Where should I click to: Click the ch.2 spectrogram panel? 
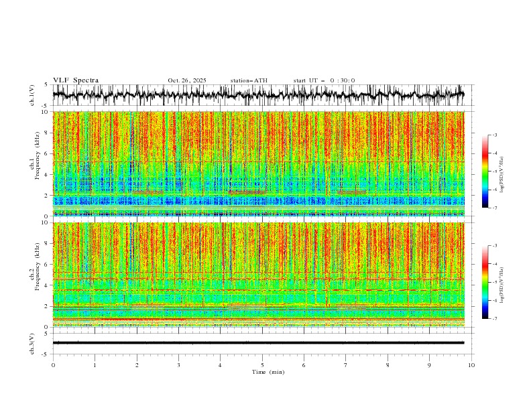(258, 275)
